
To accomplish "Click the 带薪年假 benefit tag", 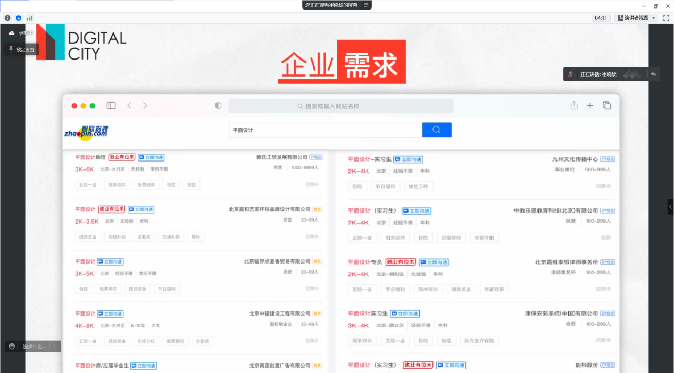I will point(484,238).
